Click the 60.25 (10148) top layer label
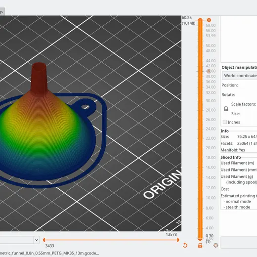Screen dimensions: 257x257 pyautogui.click(x=188, y=20)
